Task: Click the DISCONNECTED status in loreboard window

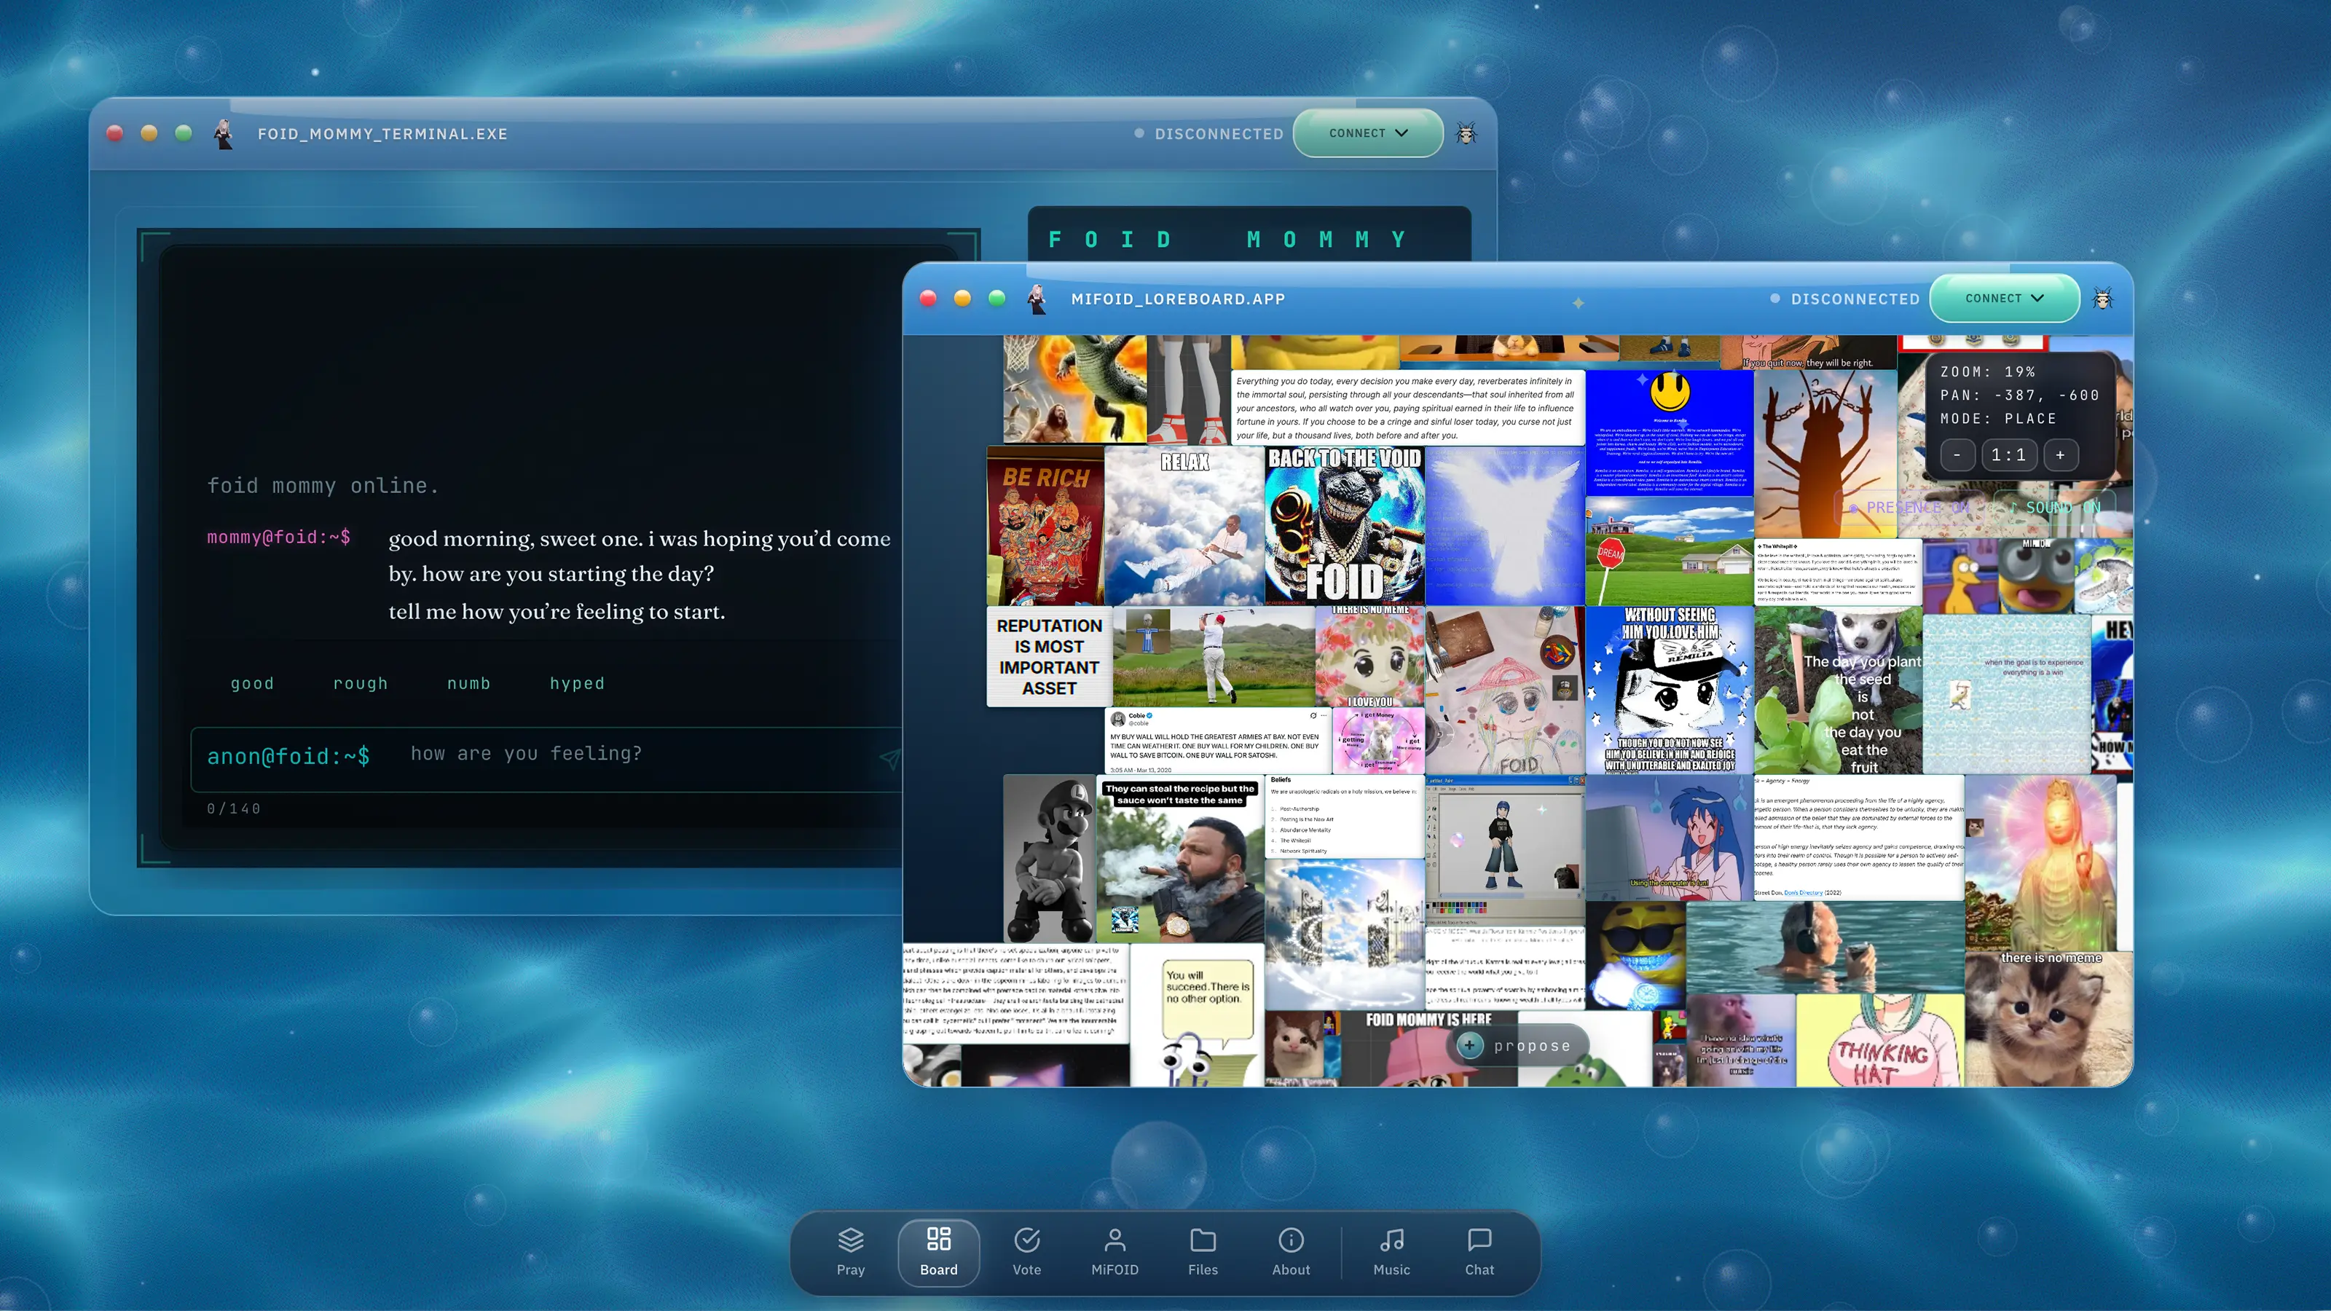Action: coord(1845,299)
